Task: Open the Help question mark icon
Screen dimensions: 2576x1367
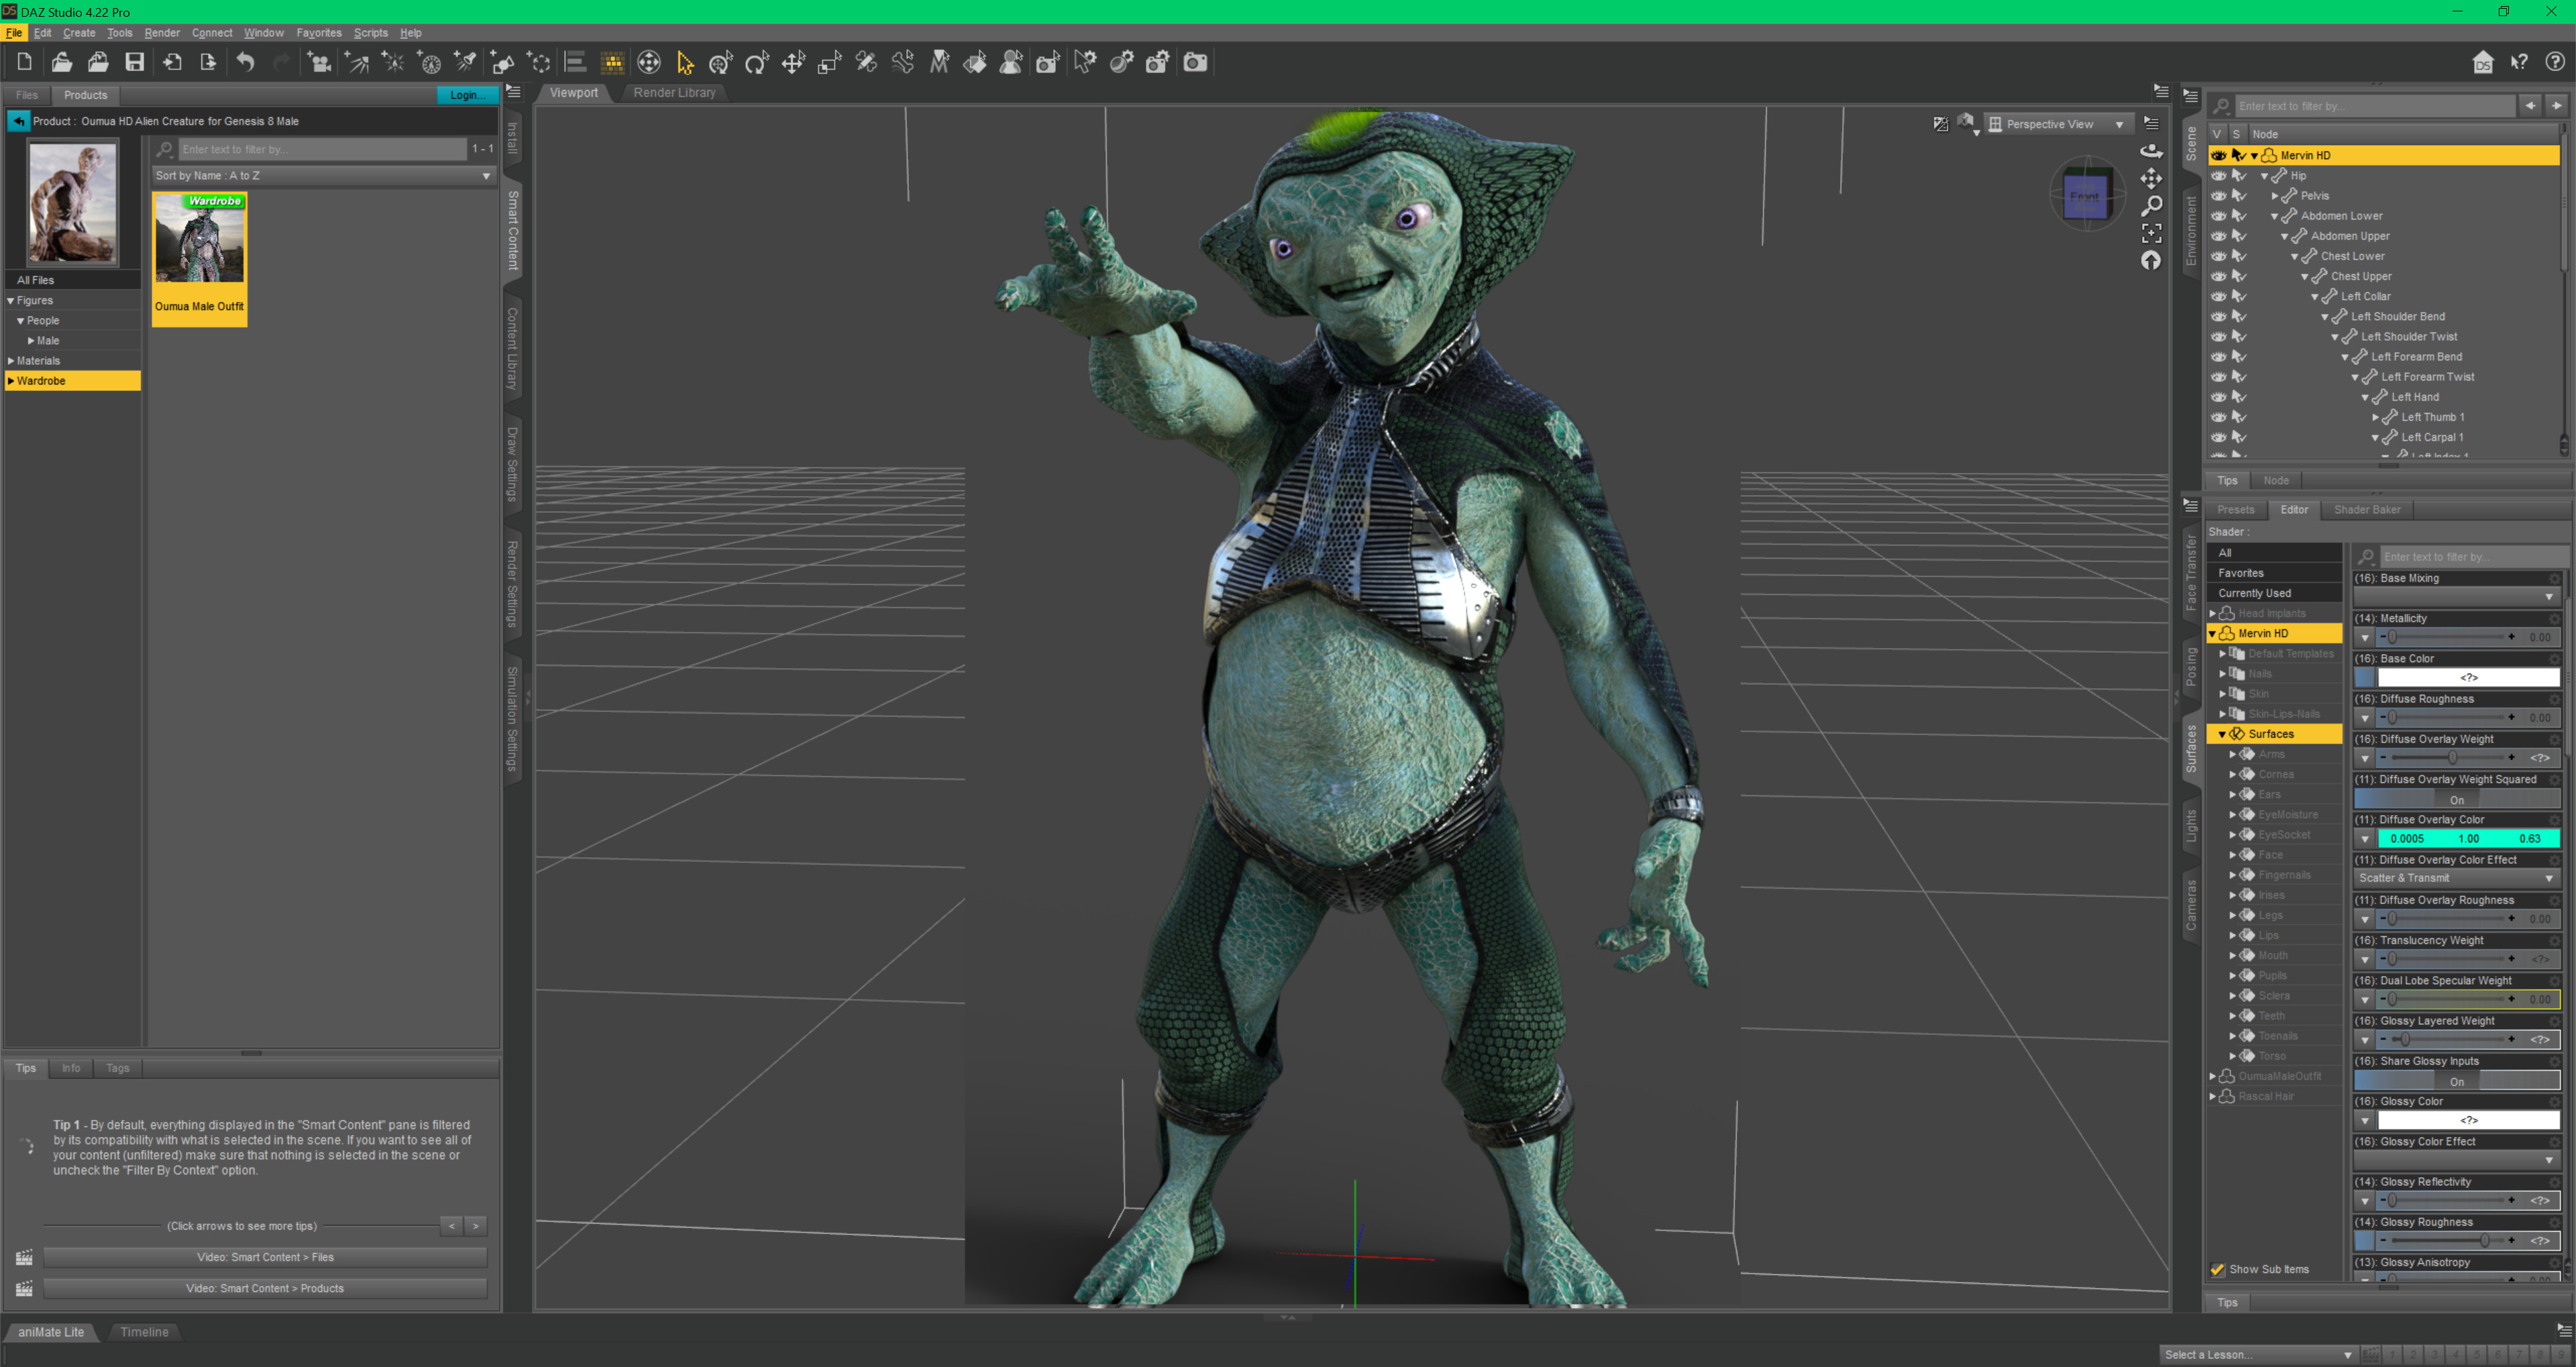Action: tap(2555, 62)
